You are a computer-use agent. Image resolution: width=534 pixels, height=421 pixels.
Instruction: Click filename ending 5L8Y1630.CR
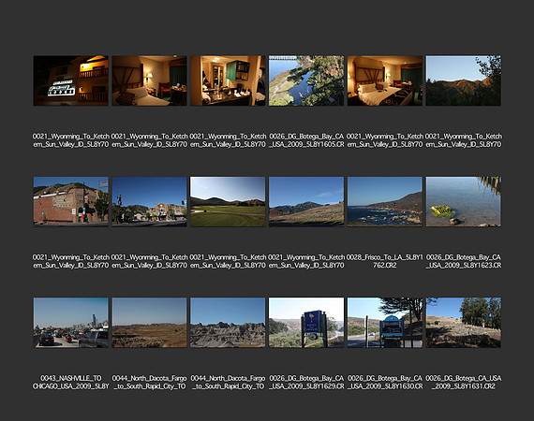385,383
